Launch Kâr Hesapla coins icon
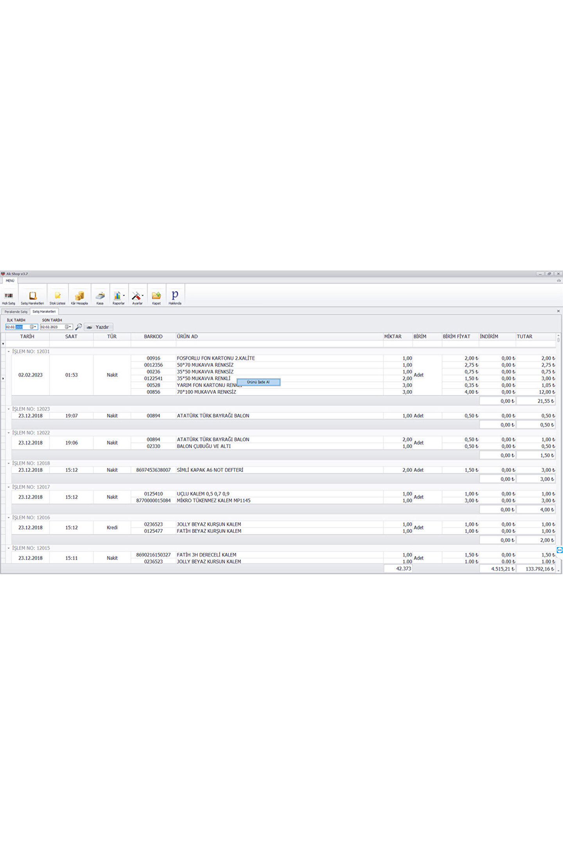Viewport: 563px width, 845px height. 79,296
